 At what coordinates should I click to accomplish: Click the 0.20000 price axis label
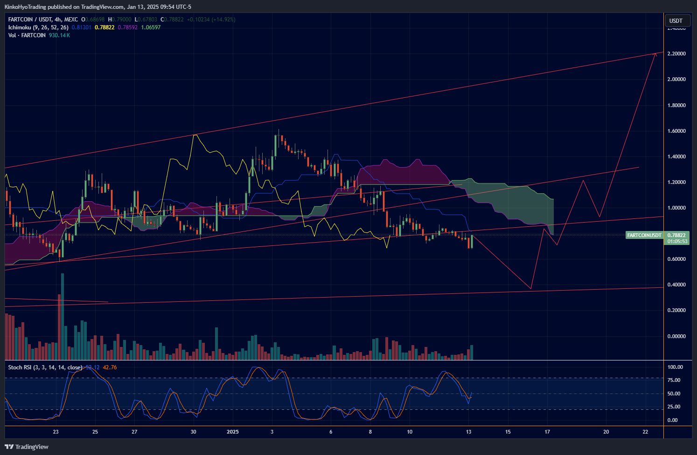[x=676, y=310]
